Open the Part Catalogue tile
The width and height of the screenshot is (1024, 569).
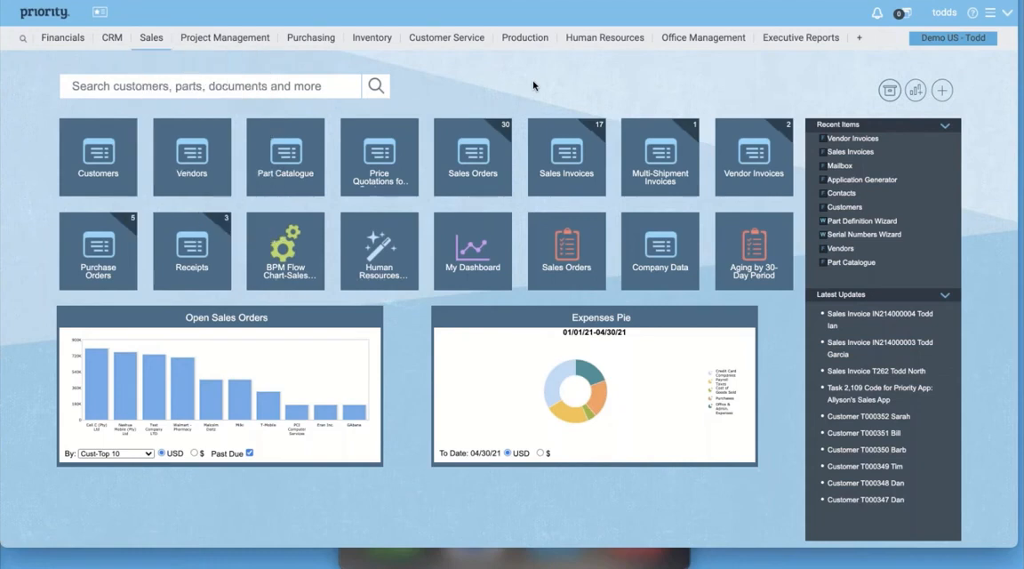click(x=285, y=156)
